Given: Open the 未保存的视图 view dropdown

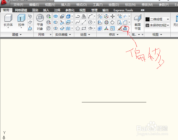Looking at the screenshot, I should [157, 25].
